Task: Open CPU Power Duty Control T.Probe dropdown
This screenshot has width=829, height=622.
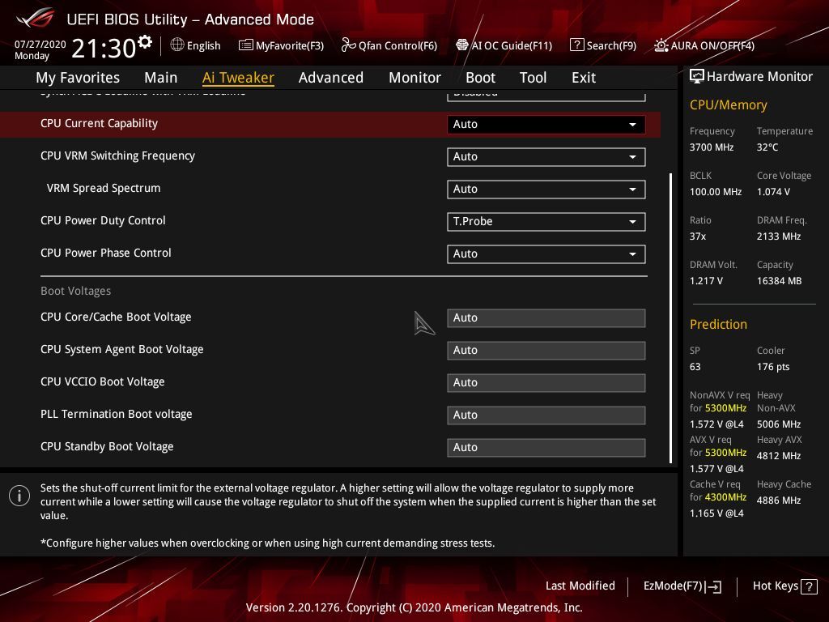Action: point(546,222)
